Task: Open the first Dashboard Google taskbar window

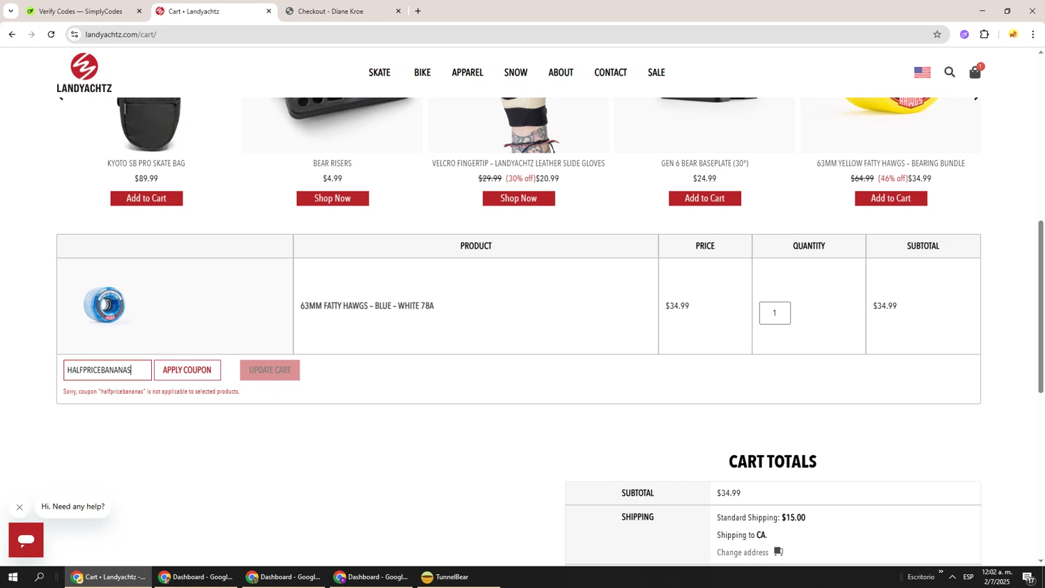Action: [196, 577]
